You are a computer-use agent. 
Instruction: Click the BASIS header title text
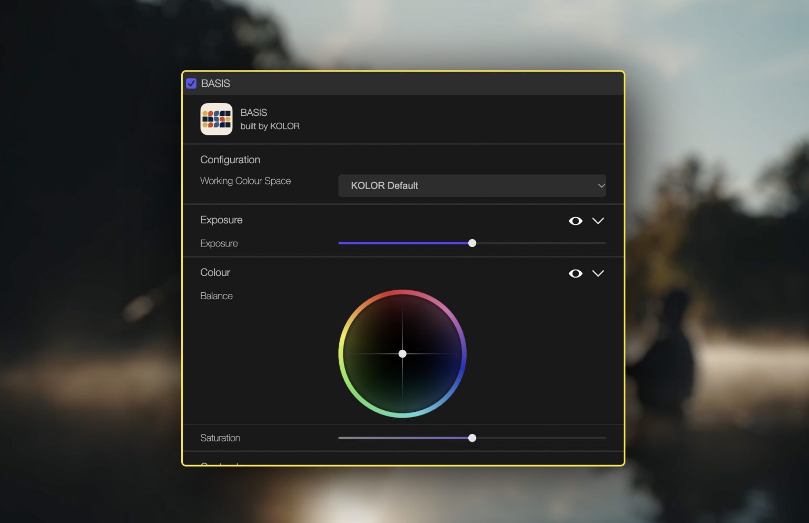(215, 83)
